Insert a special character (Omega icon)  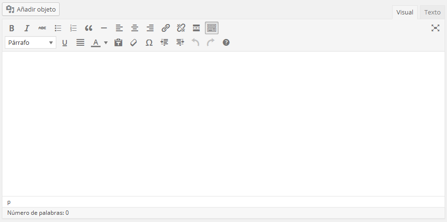[x=149, y=42]
